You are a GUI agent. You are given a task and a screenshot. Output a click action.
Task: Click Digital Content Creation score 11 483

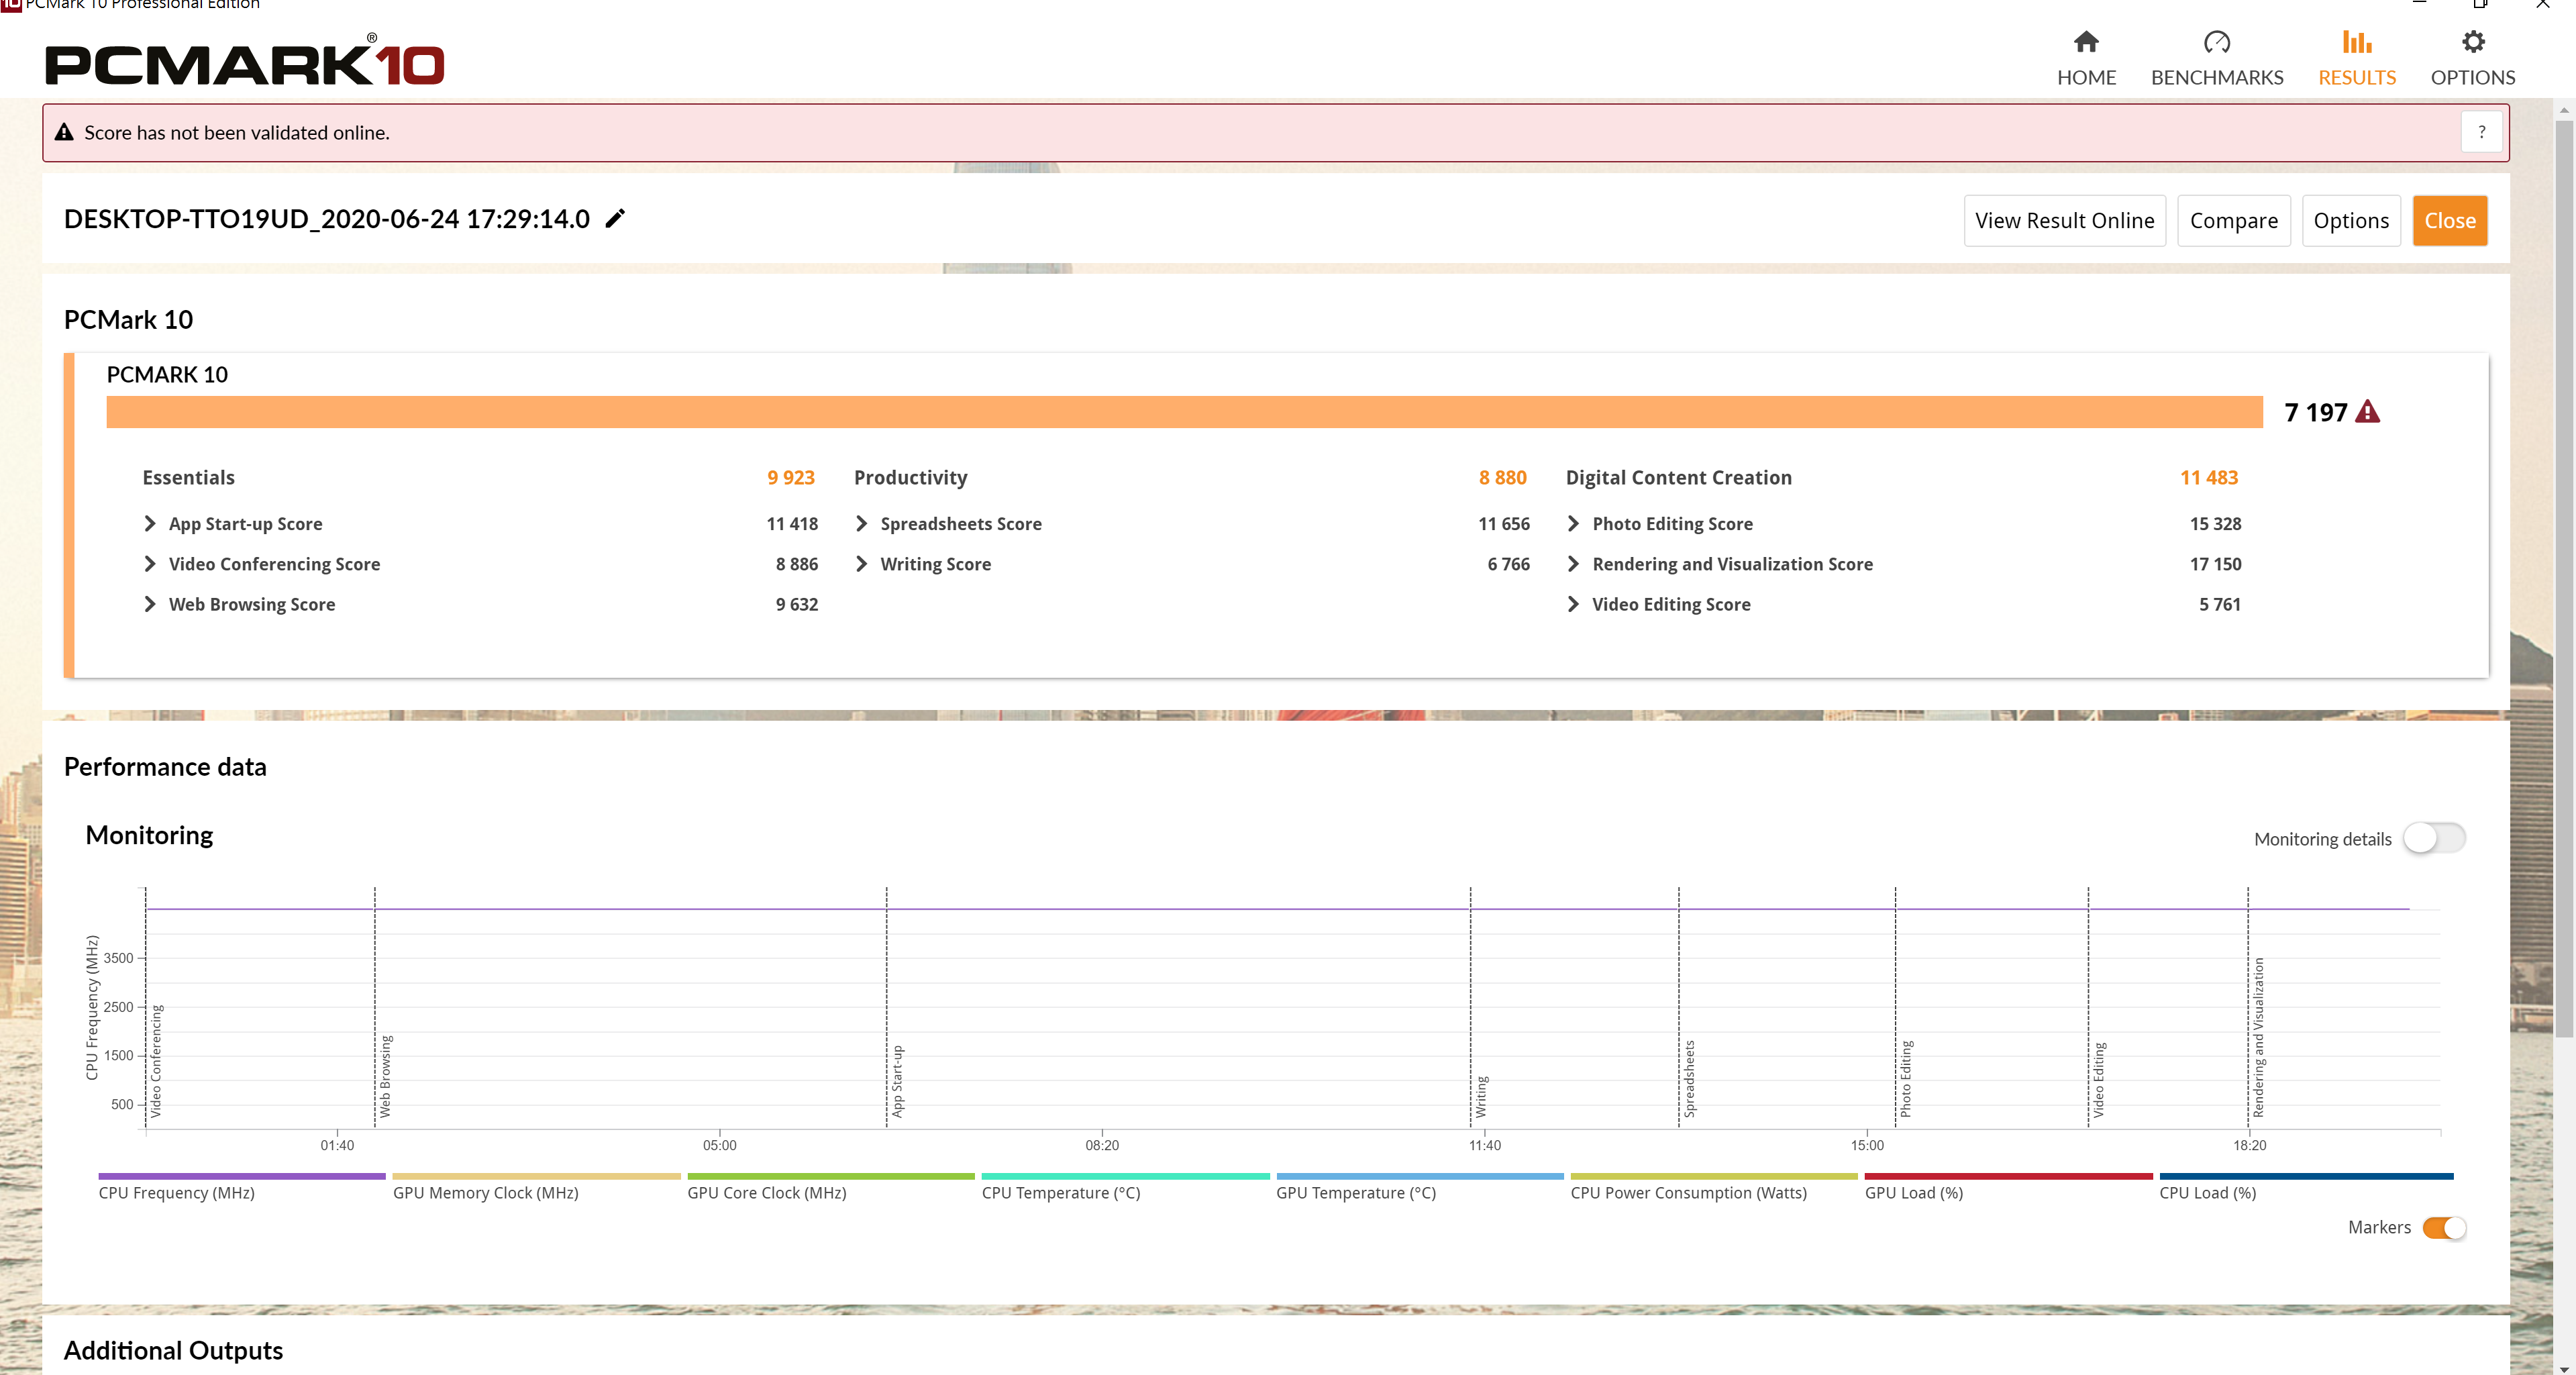coord(2209,477)
